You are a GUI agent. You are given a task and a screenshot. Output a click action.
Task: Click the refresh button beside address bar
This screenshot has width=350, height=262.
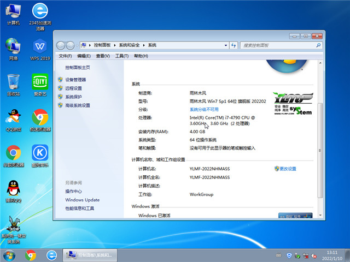[x=234, y=45]
